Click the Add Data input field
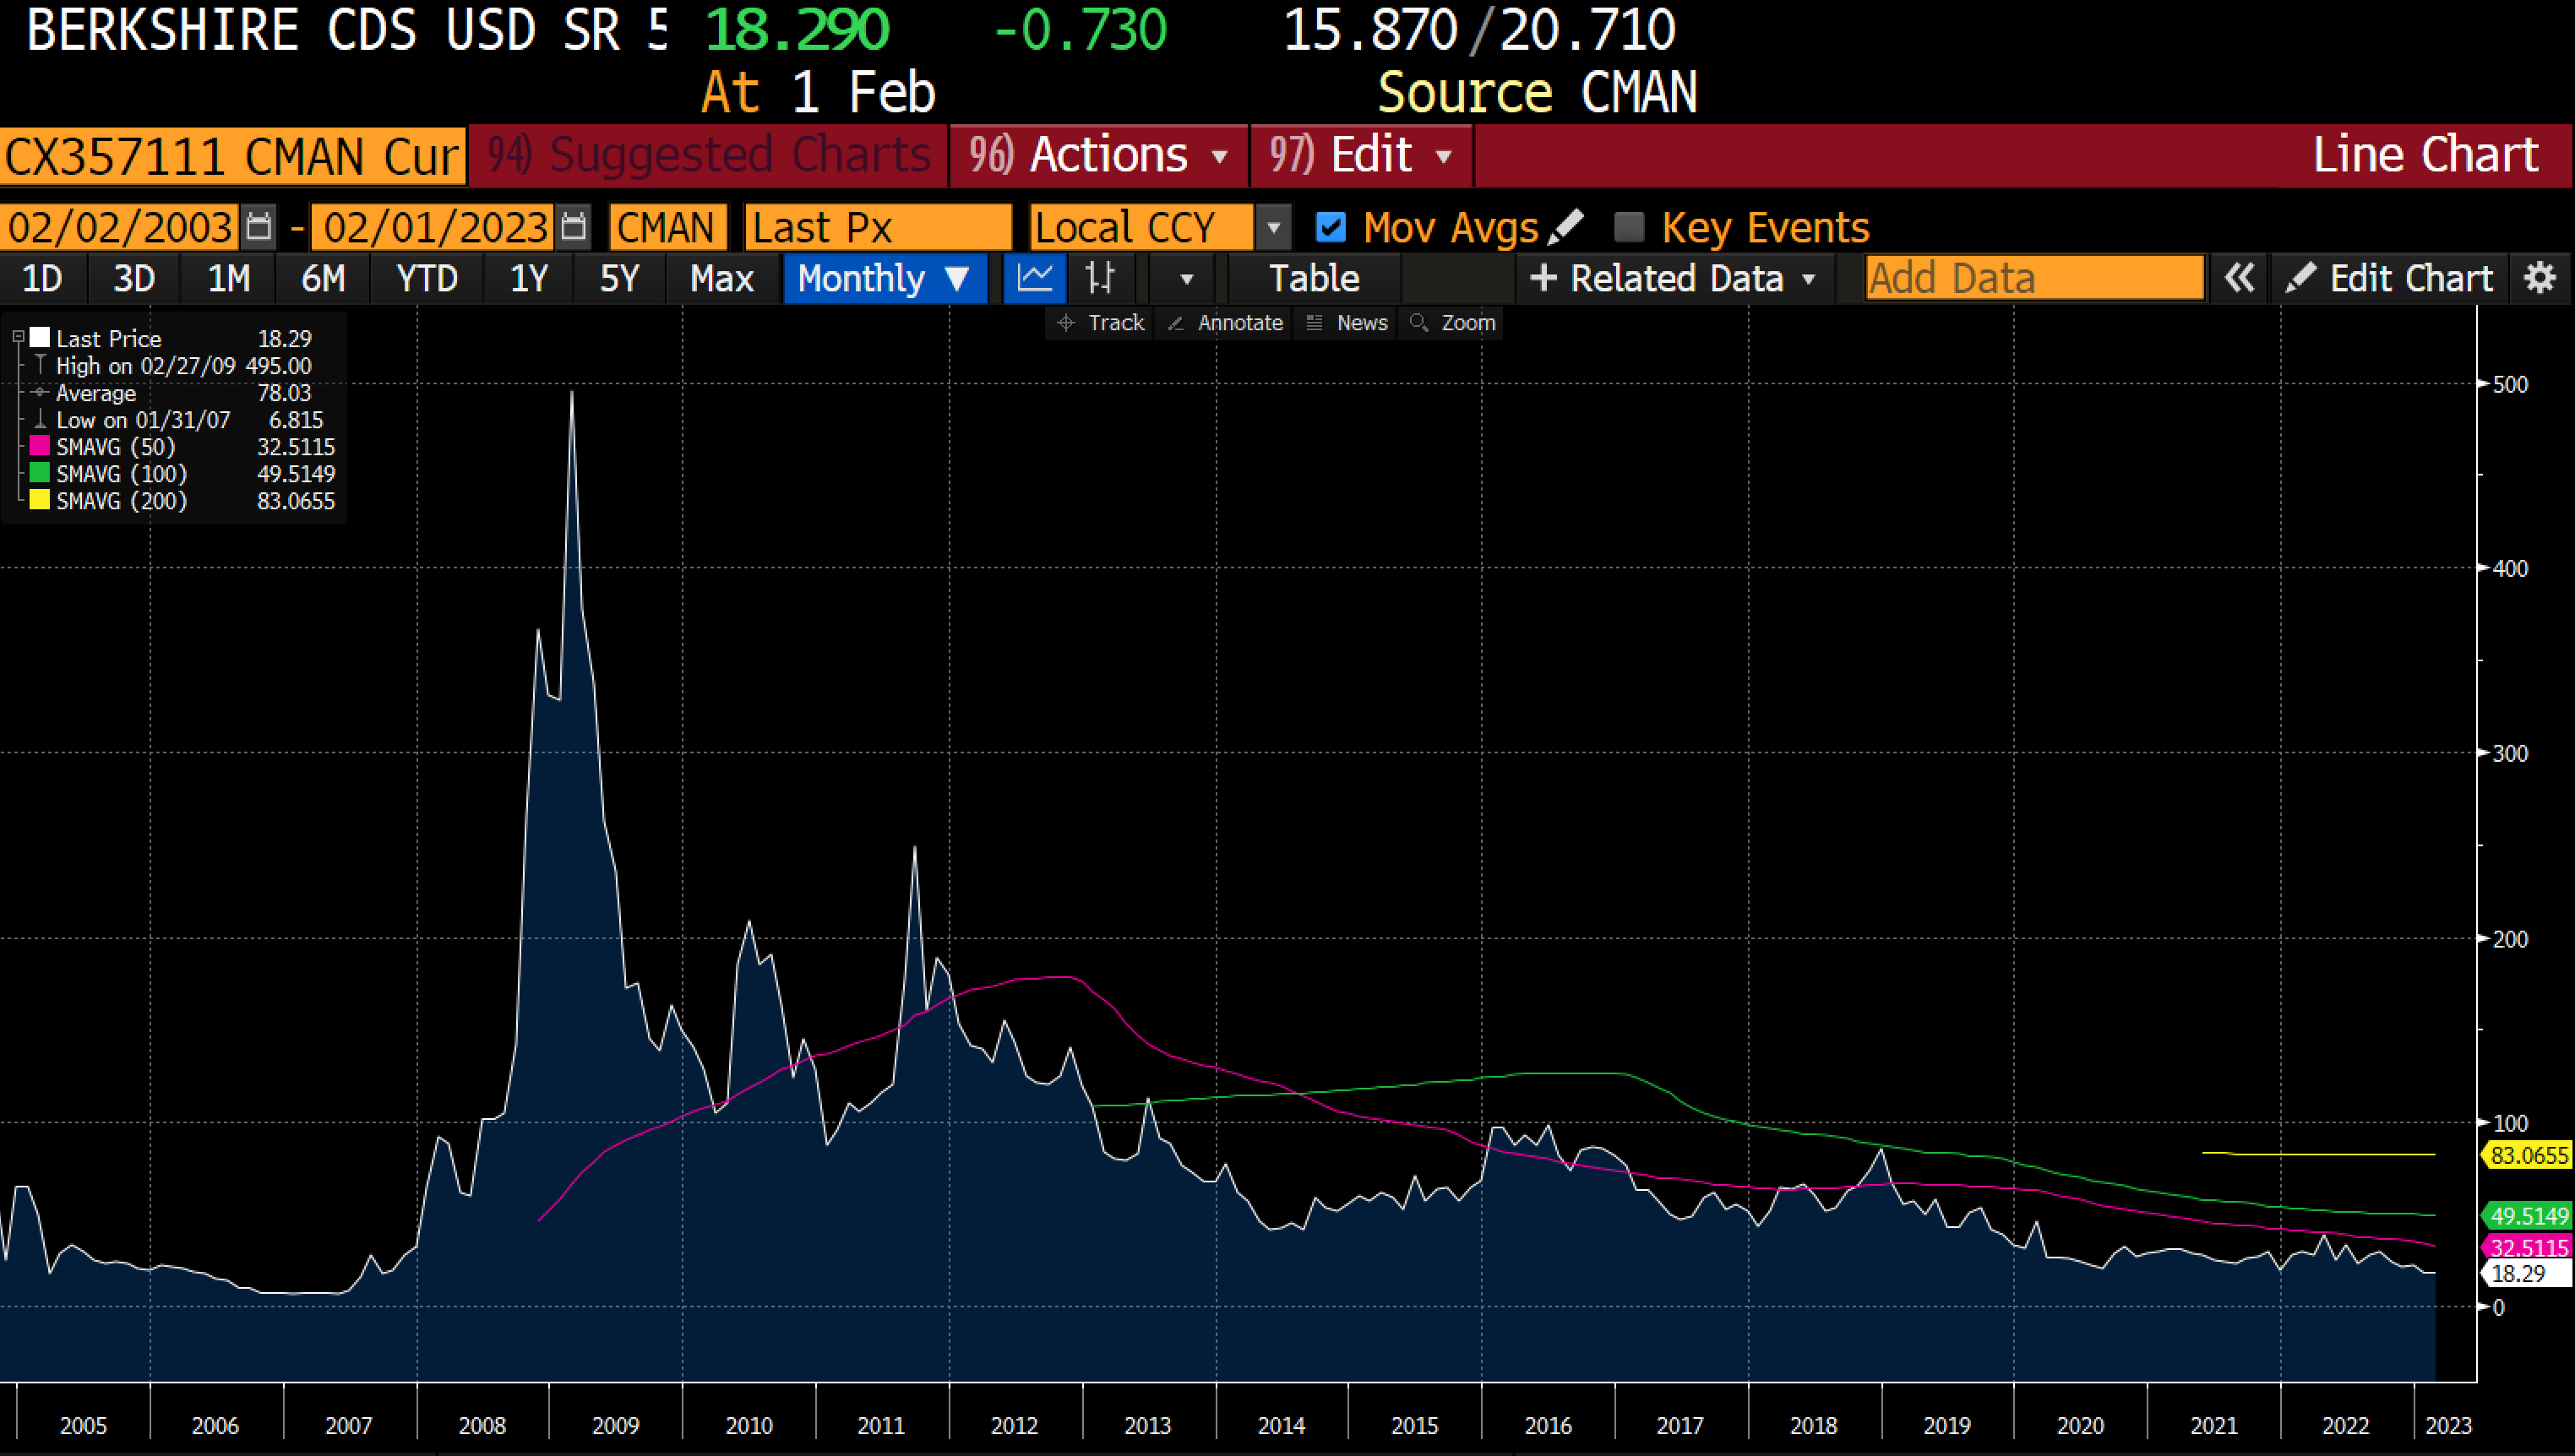The image size is (2575, 1456). (x=2034, y=278)
